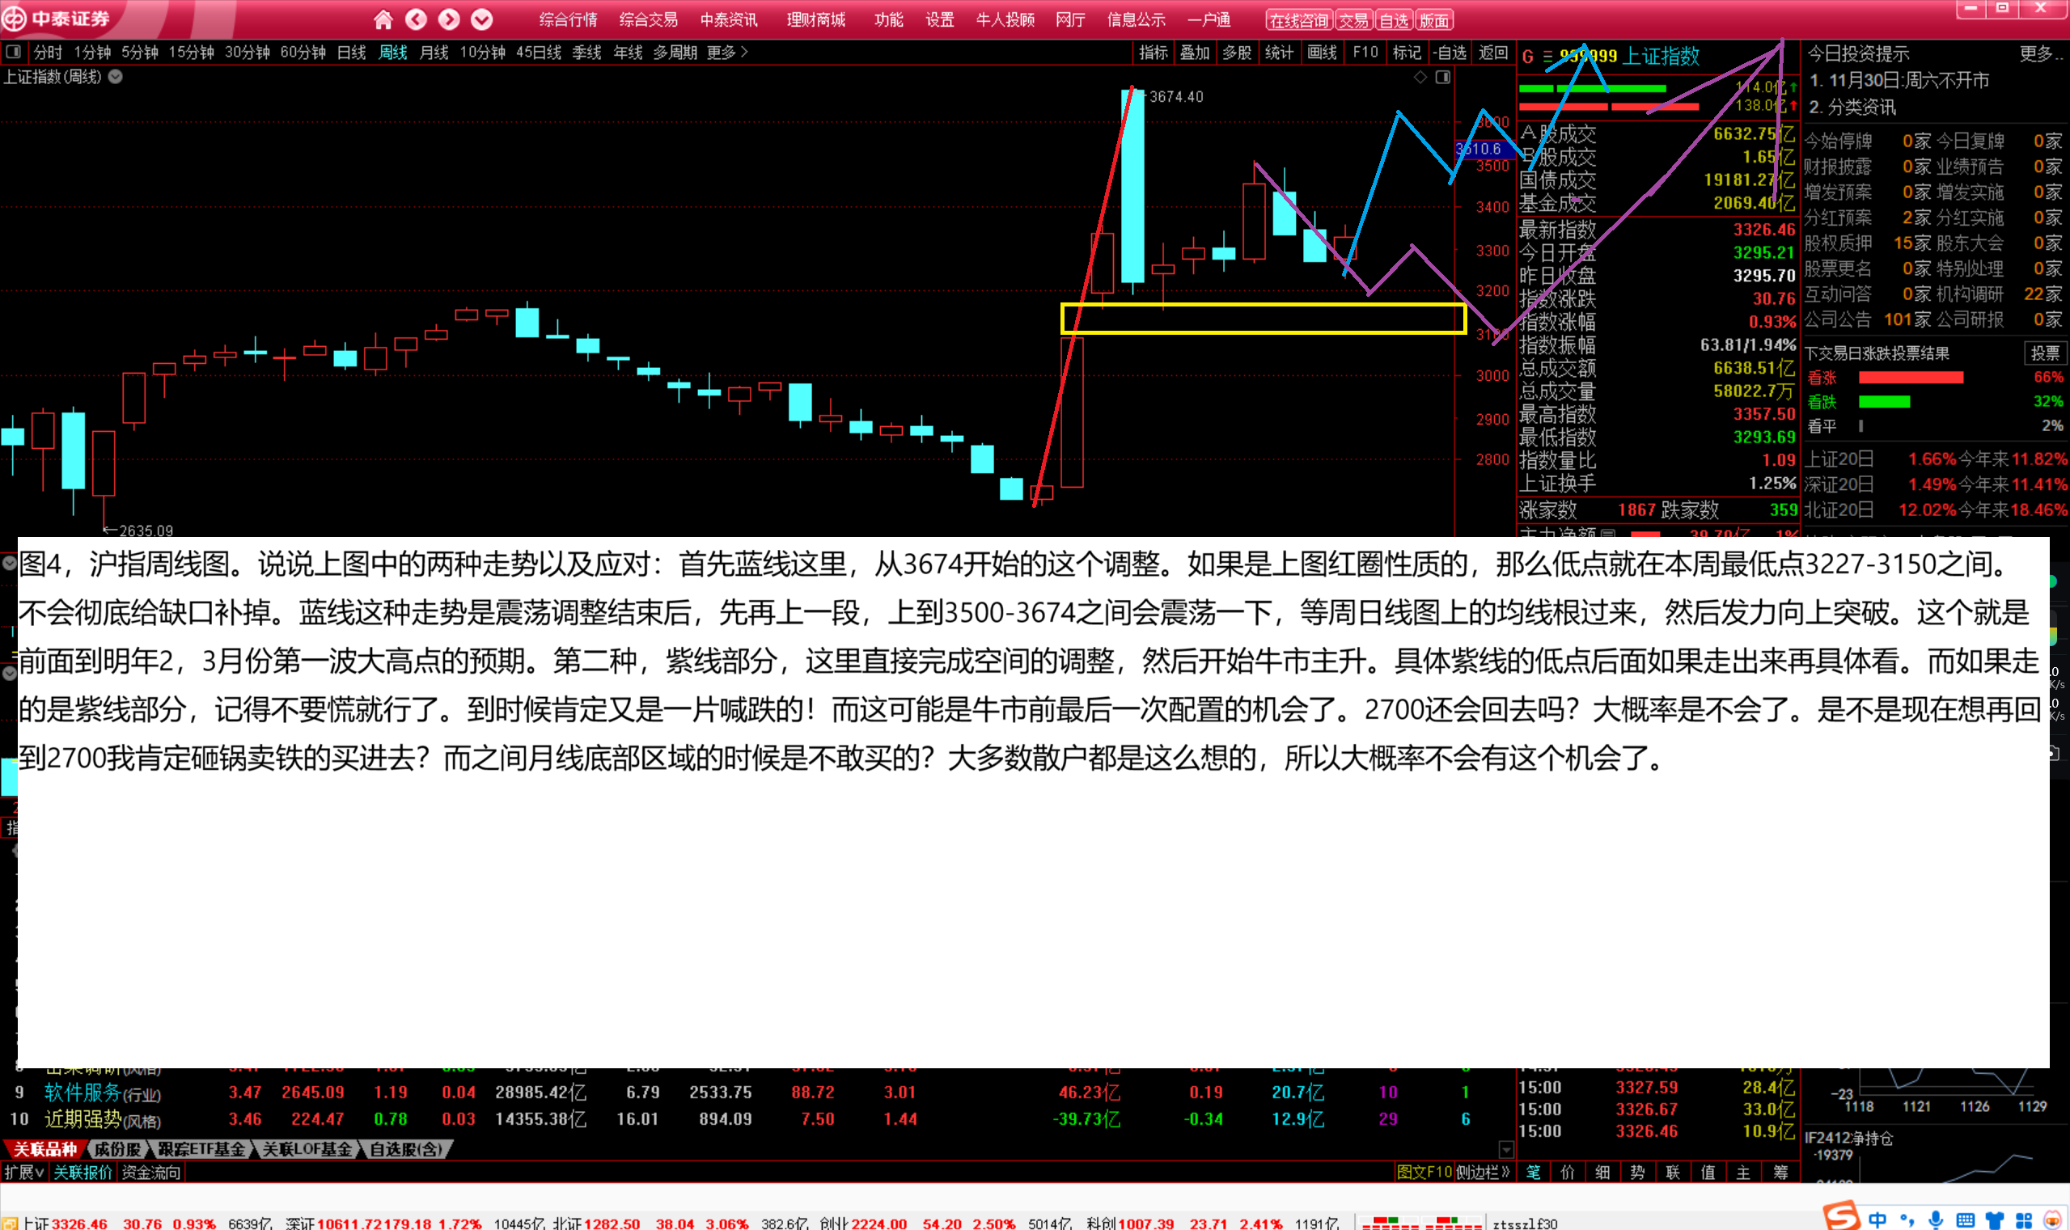2070x1230 pixels.
Task: Toggle the left panel icon before 分时
Action: tap(13, 53)
